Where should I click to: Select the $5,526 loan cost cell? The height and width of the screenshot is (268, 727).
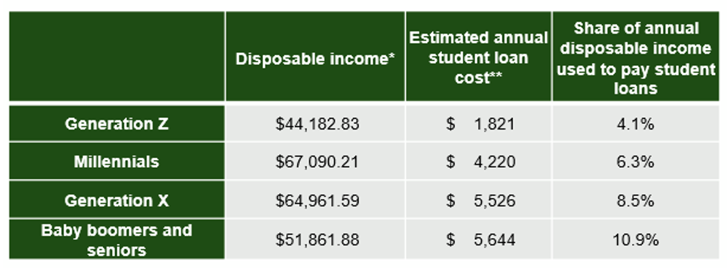click(480, 200)
